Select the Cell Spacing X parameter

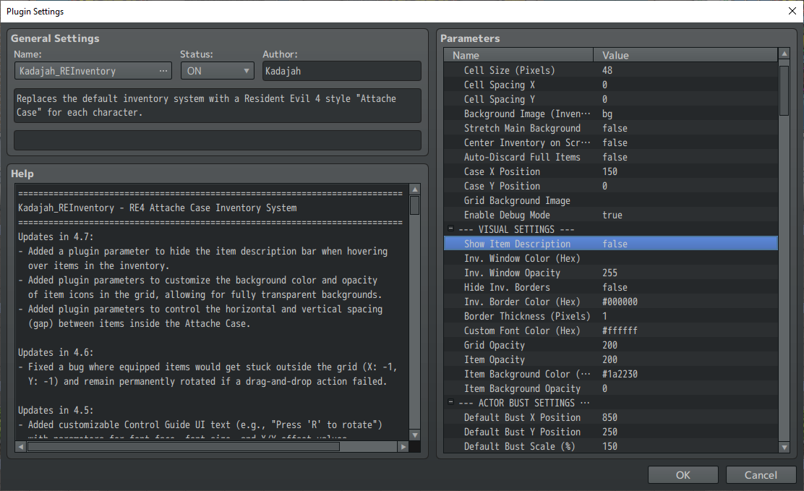[611, 85]
